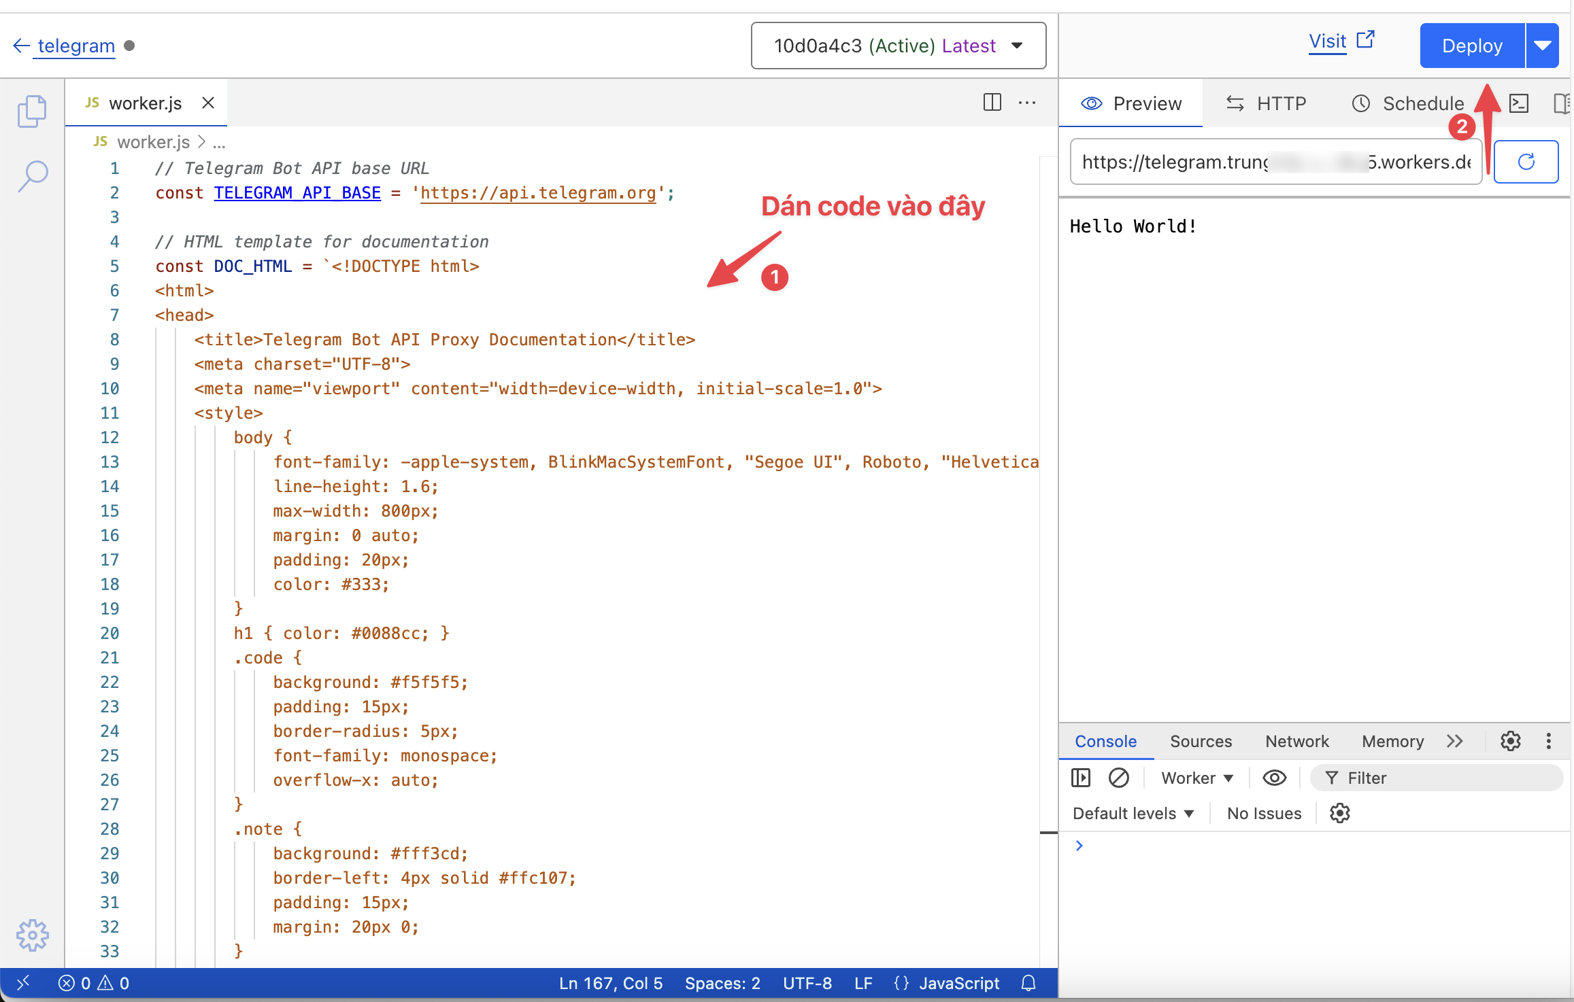Viewport: 1574px width, 1002px height.
Task: Expand the Deploy options arrow
Action: click(1542, 46)
